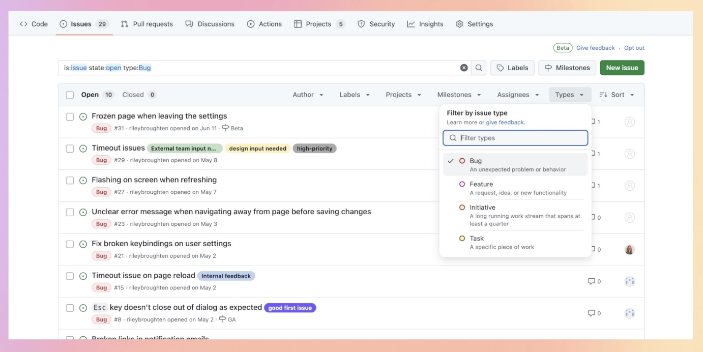Expand the Assignees filter dropdown
Screen dimensions: 703x352
[518, 95]
